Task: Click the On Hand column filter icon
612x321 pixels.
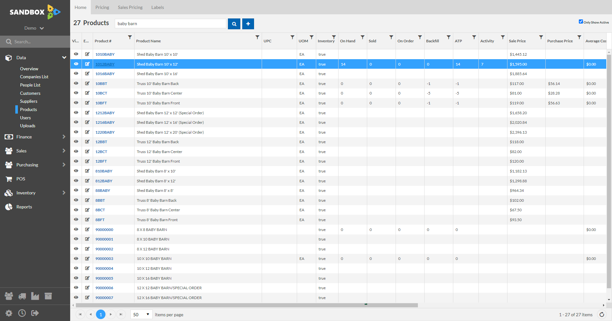Action: pyautogui.click(x=362, y=37)
